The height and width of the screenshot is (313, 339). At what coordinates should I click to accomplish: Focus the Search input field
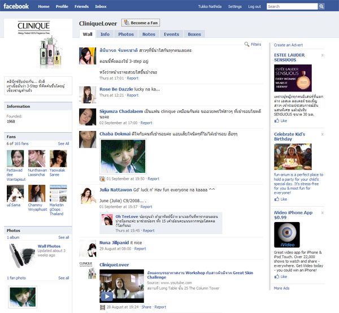pos(292,6)
